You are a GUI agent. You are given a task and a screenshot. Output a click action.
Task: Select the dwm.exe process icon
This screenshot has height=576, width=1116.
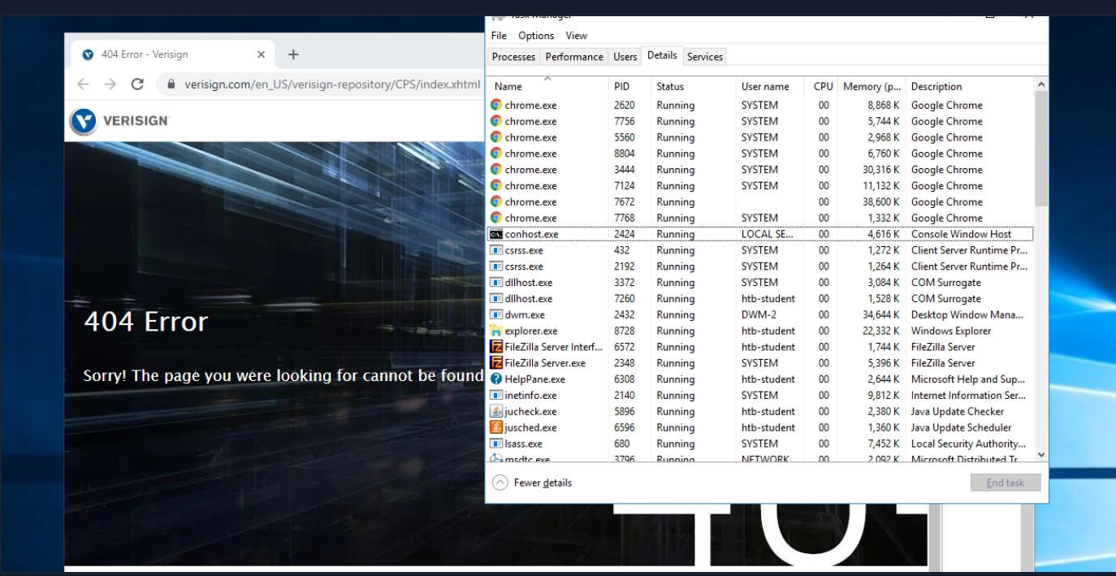pos(496,314)
